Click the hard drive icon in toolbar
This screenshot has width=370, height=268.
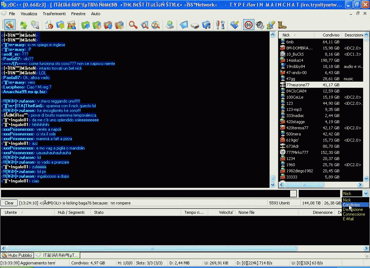click(195, 25)
